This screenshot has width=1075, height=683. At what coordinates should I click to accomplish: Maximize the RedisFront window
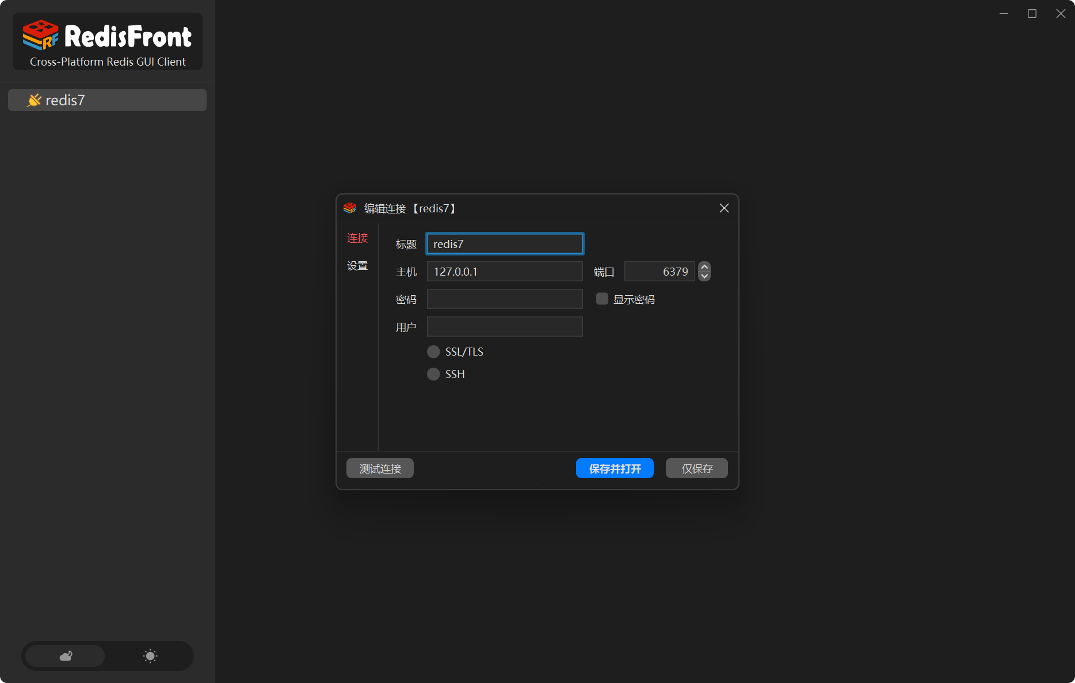(x=1032, y=13)
